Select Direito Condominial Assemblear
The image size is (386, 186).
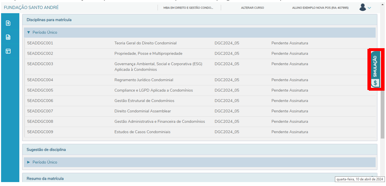pyautogui.click(x=142, y=111)
